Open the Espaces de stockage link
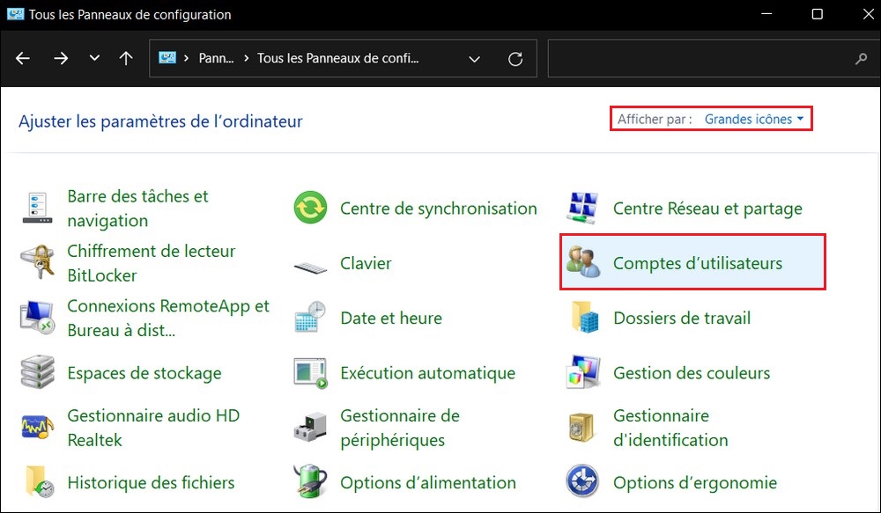The image size is (881, 513). [x=144, y=373]
